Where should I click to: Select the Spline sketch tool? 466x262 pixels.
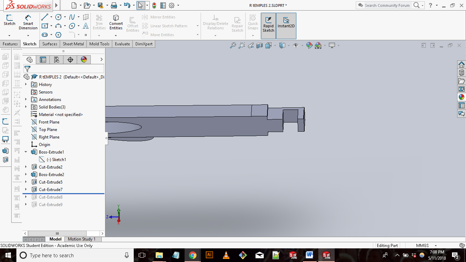(72, 17)
